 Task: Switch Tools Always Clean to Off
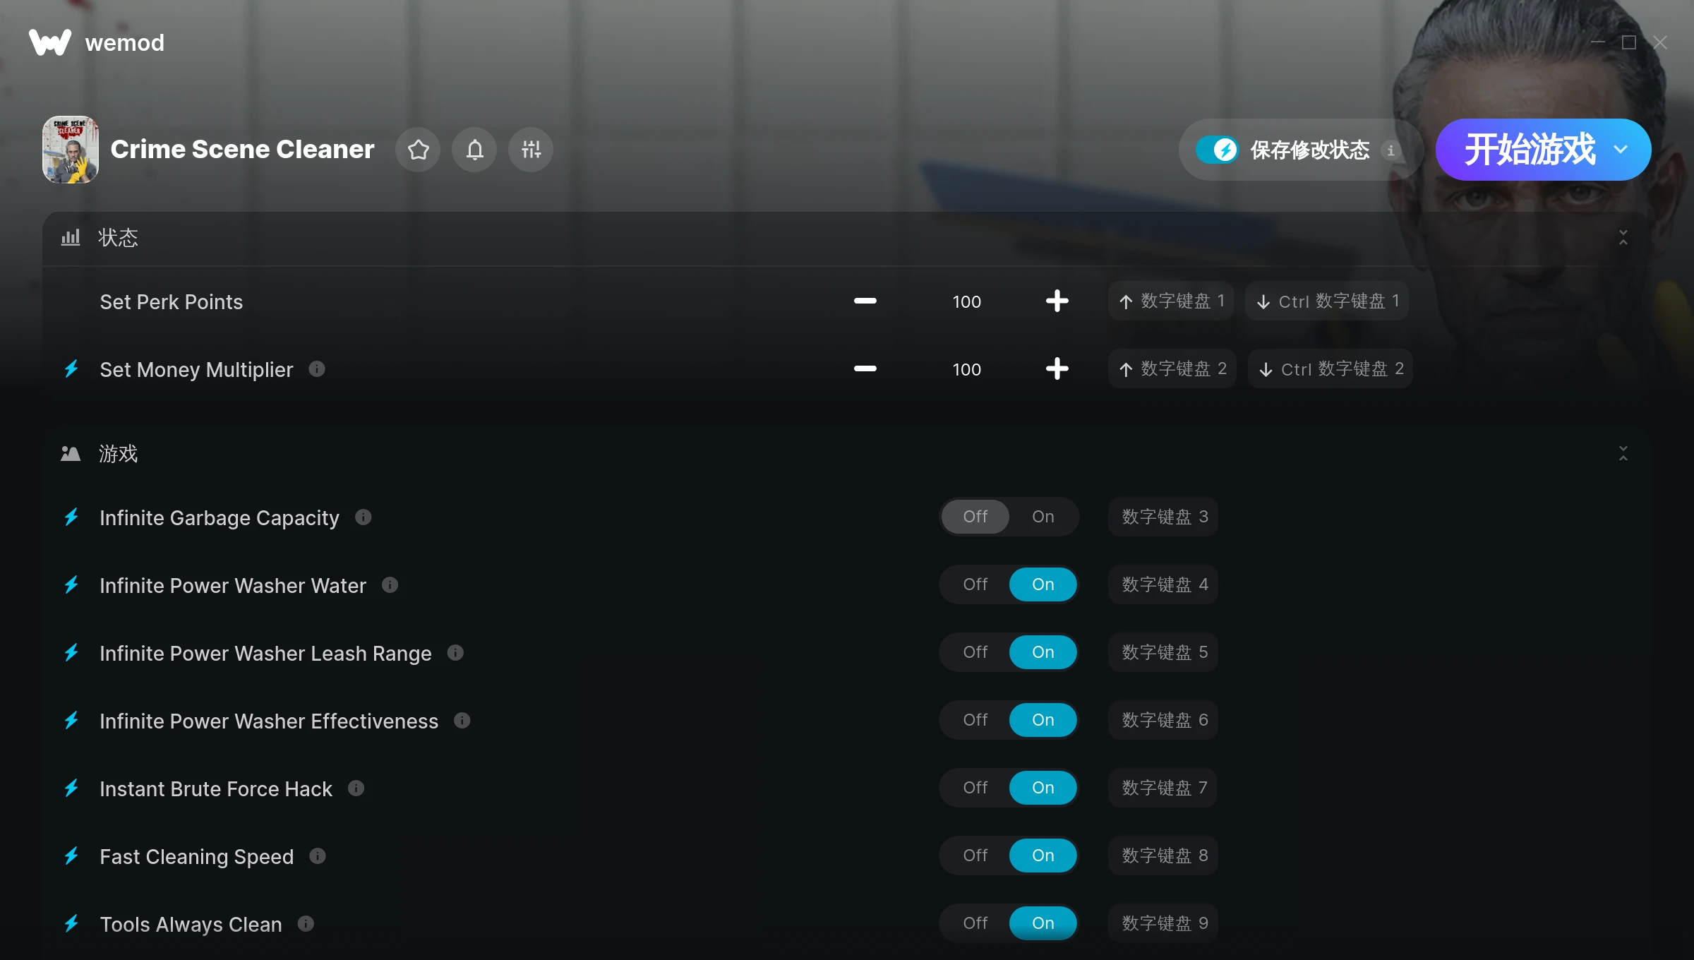975,923
